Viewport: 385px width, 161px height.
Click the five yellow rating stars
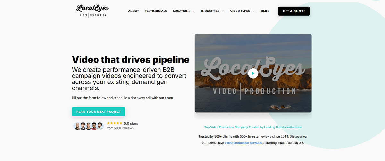[115, 123]
